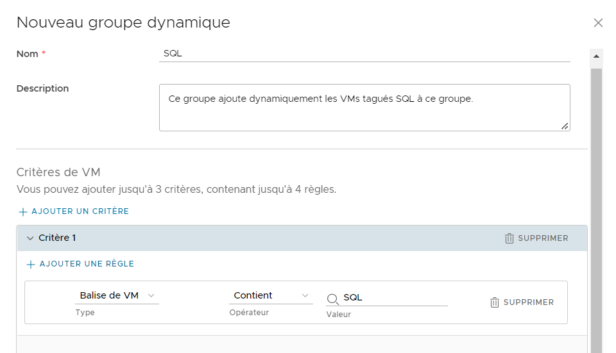This screenshot has width=616, height=353.
Task: Click the chevron arrow of the Type selector
Action: (x=151, y=295)
